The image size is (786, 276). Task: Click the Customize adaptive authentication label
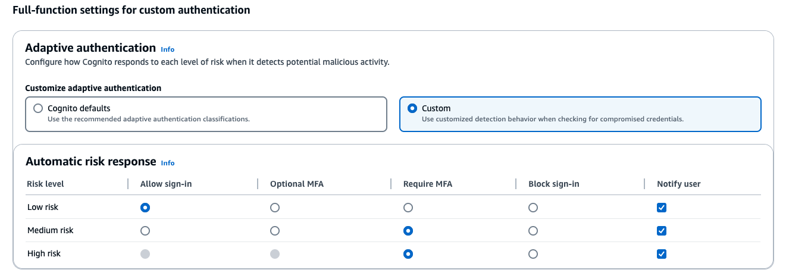click(x=93, y=88)
